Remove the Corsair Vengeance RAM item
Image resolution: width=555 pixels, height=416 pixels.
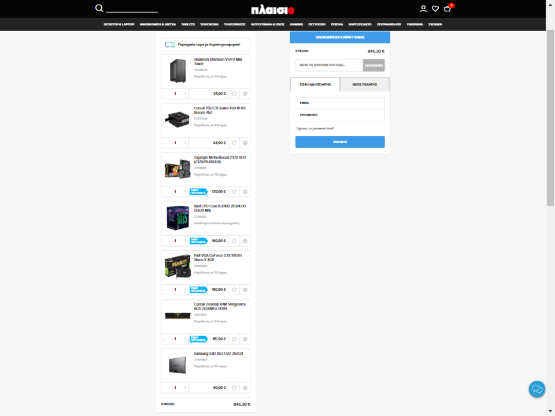click(x=245, y=339)
